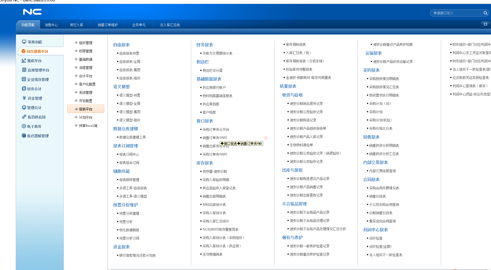The height and width of the screenshot is (270, 491).
Task: Open 迪安诊断销后退货记录
Action: pyautogui.click(x=306, y=104)
